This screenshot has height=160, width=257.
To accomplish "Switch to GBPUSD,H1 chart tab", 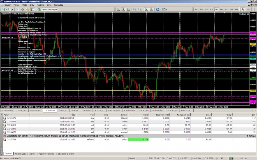I will click(35, 110).
